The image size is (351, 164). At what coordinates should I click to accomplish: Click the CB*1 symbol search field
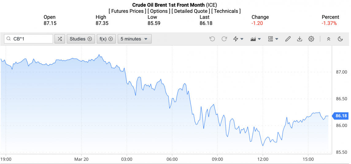[31, 39]
